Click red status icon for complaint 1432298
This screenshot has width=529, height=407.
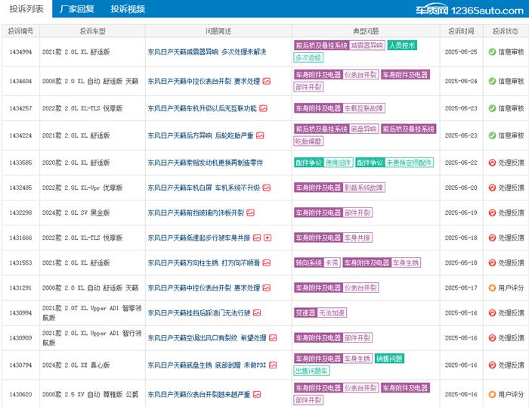pos(492,213)
